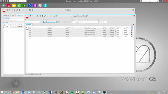The width and height of the screenshot is (168, 94).
Task: Click the Tillverkad artikel column header
Action: click(x=56, y=27)
